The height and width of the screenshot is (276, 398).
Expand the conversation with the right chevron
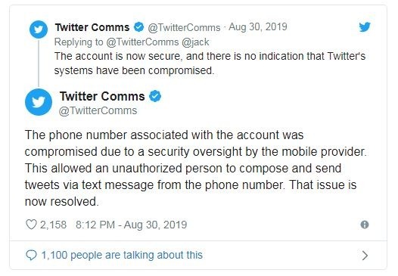click(365, 256)
